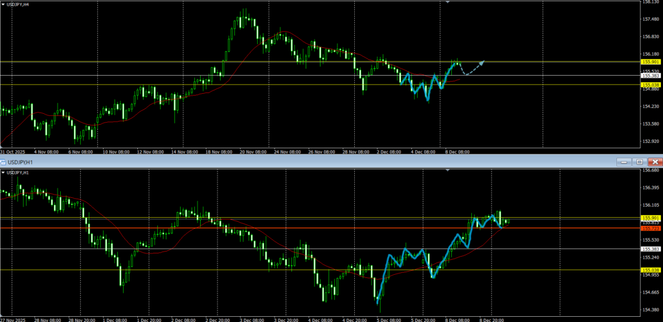Select the white 155.383 price label on H1
This screenshot has height=322, width=663.
(x=650, y=249)
